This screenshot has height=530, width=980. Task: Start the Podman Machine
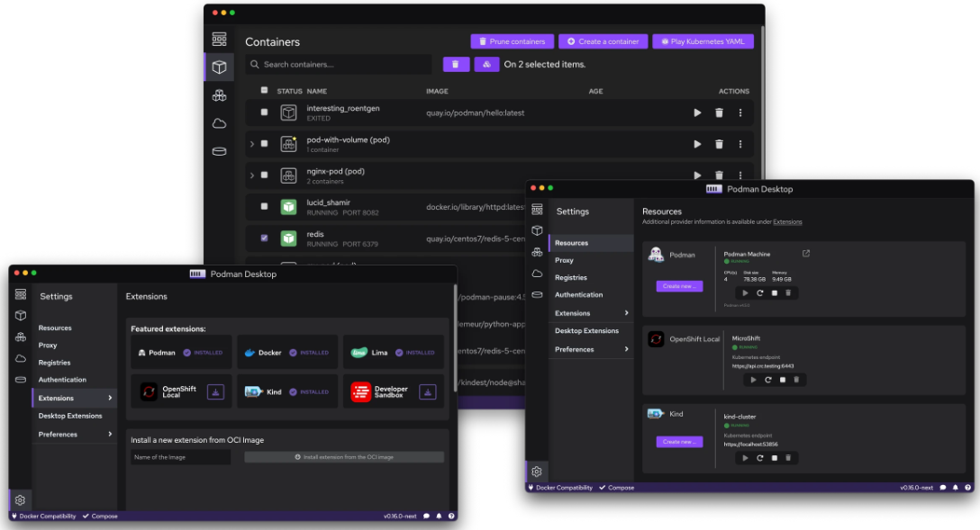(745, 292)
